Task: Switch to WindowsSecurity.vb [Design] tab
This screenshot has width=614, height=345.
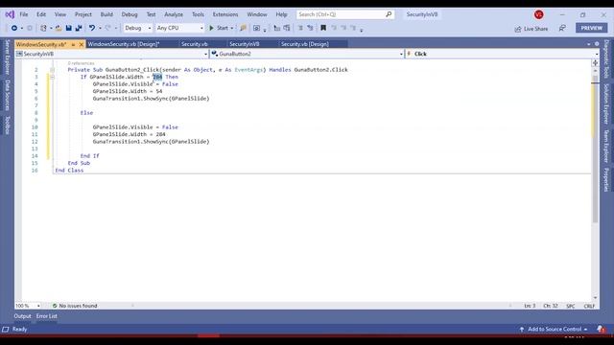Action: tap(124, 44)
